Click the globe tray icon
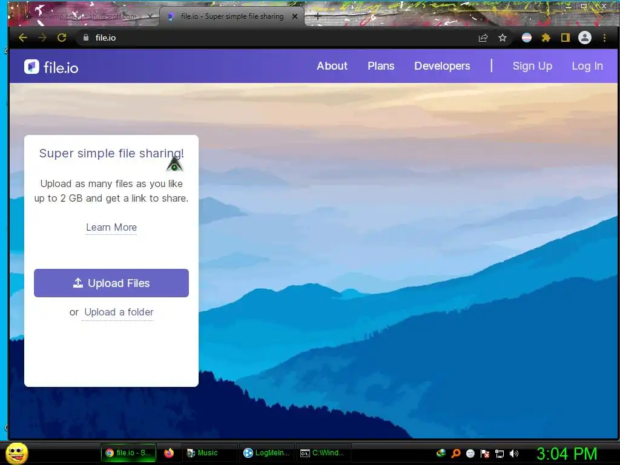The height and width of the screenshot is (465, 620). click(441, 453)
